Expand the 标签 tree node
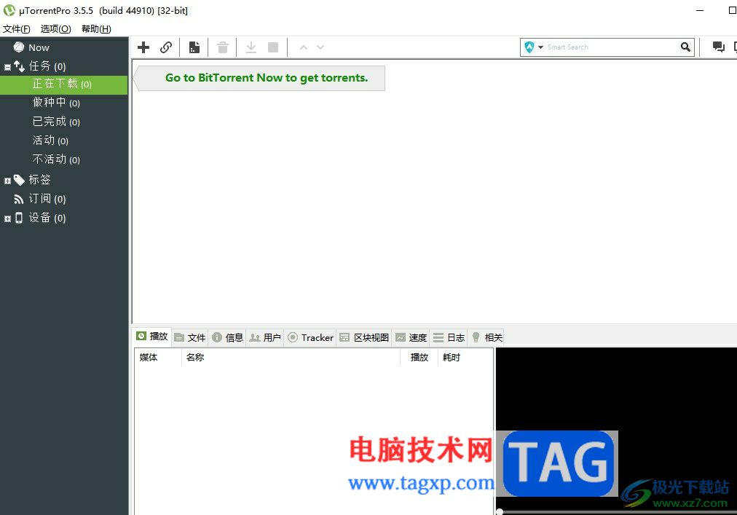Image resolution: width=737 pixels, height=515 pixels. click(x=7, y=181)
